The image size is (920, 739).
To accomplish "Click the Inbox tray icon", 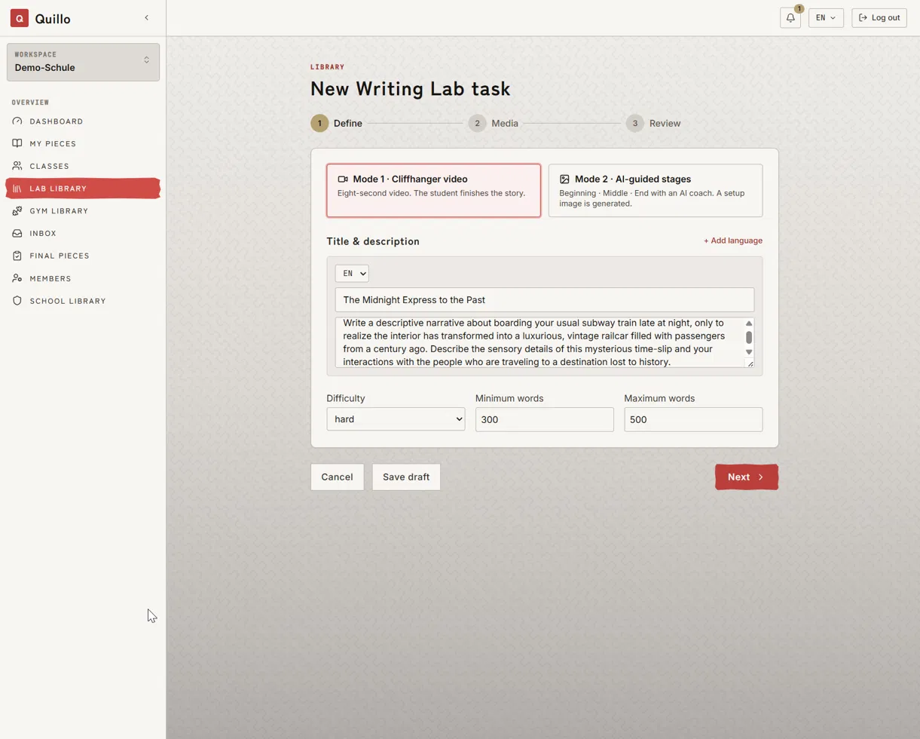I will point(17,233).
